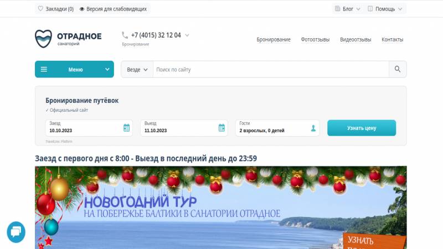Toggle the version for visually impaired
The height and width of the screenshot is (249, 443).
pyautogui.click(x=114, y=9)
